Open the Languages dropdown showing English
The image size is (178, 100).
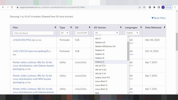click(x=132, y=33)
